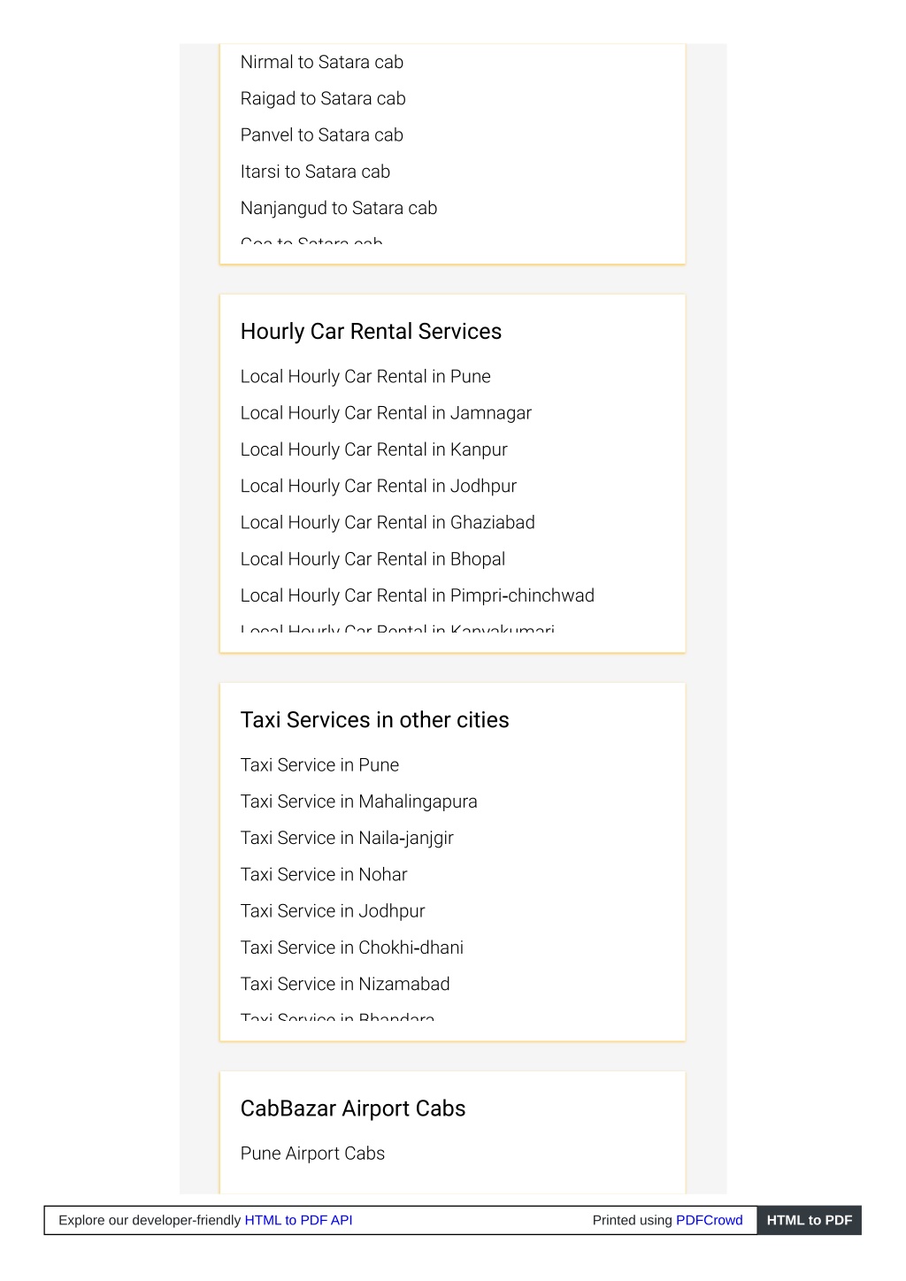Choose Taxi Service in Chokhi-dhani

(x=352, y=947)
